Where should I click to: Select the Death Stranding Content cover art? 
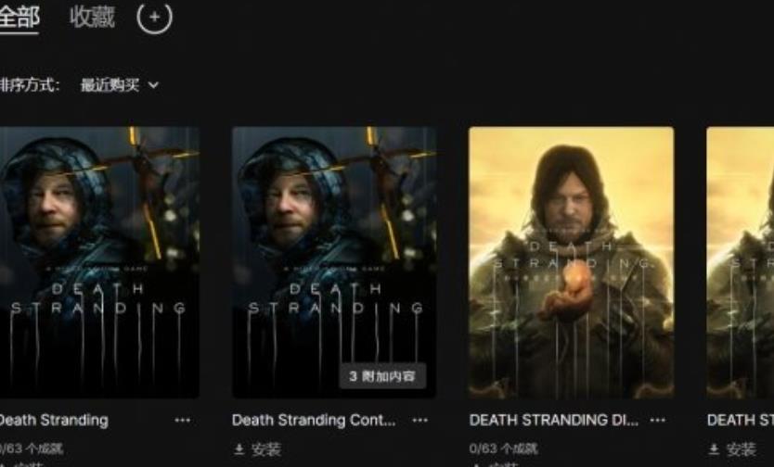(x=334, y=262)
